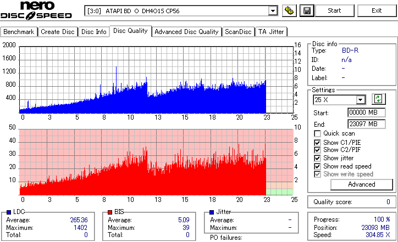
Task: Open the Create Disc tab
Action: click(x=58, y=32)
